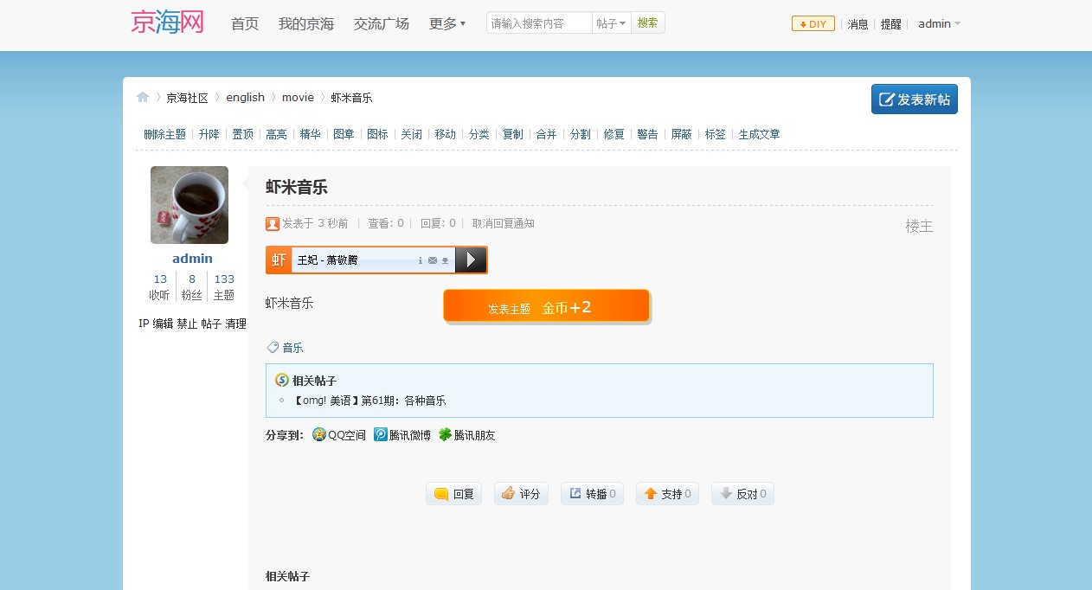Click 取消回复通知 link
The width and height of the screenshot is (1092, 590).
point(504,223)
